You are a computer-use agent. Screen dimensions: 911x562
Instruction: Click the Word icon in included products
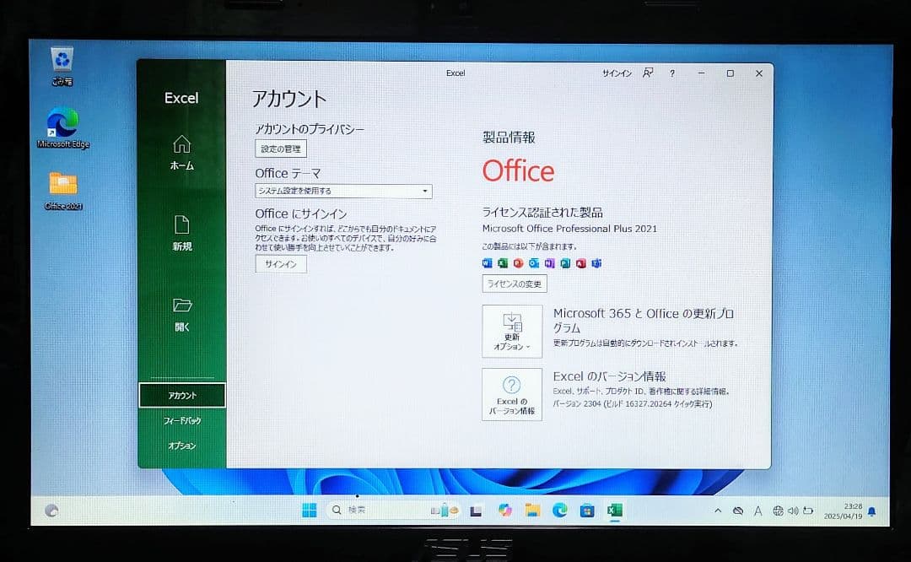487,263
